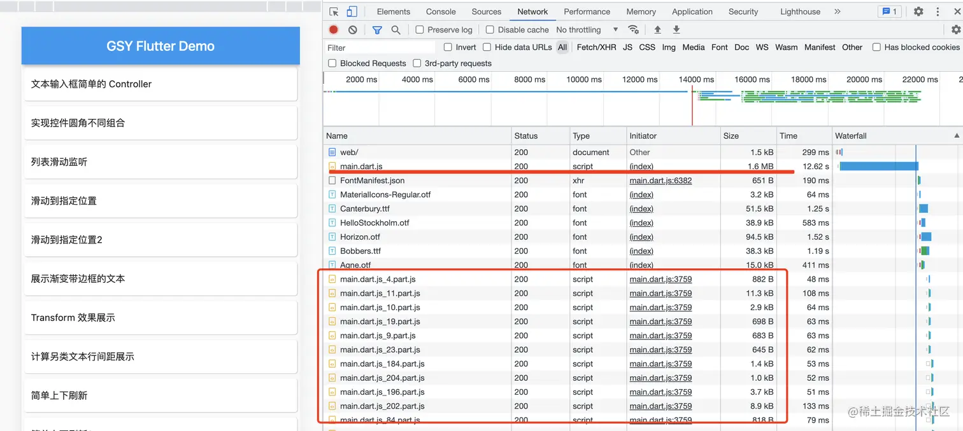Sort by the Waterfall column arrow
The height and width of the screenshot is (431, 963).
pos(957,135)
